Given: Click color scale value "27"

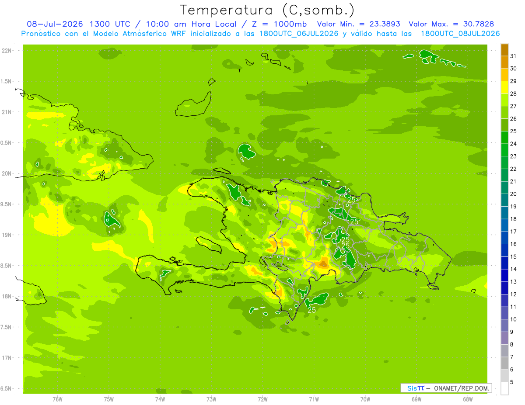Looking at the screenshot, I should (x=514, y=106).
